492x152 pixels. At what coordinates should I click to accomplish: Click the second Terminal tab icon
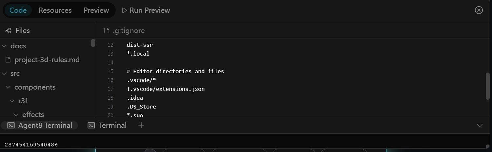(x=91, y=126)
